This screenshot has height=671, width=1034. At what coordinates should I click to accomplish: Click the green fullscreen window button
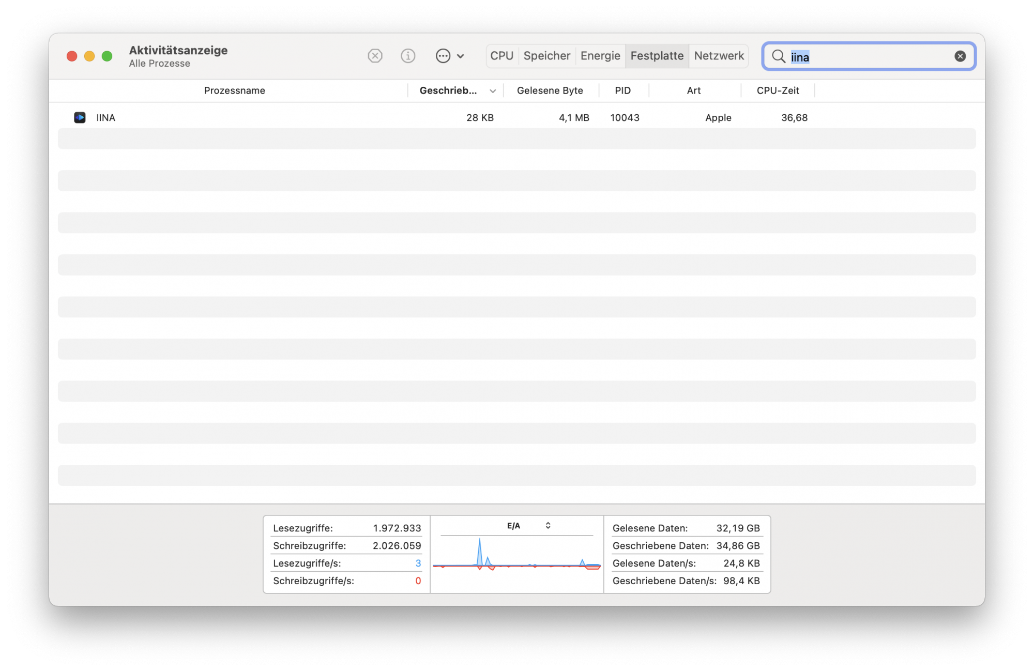pyautogui.click(x=107, y=56)
